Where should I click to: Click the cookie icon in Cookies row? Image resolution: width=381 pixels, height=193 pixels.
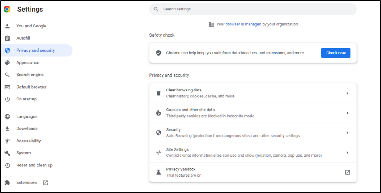pyautogui.click(x=159, y=113)
